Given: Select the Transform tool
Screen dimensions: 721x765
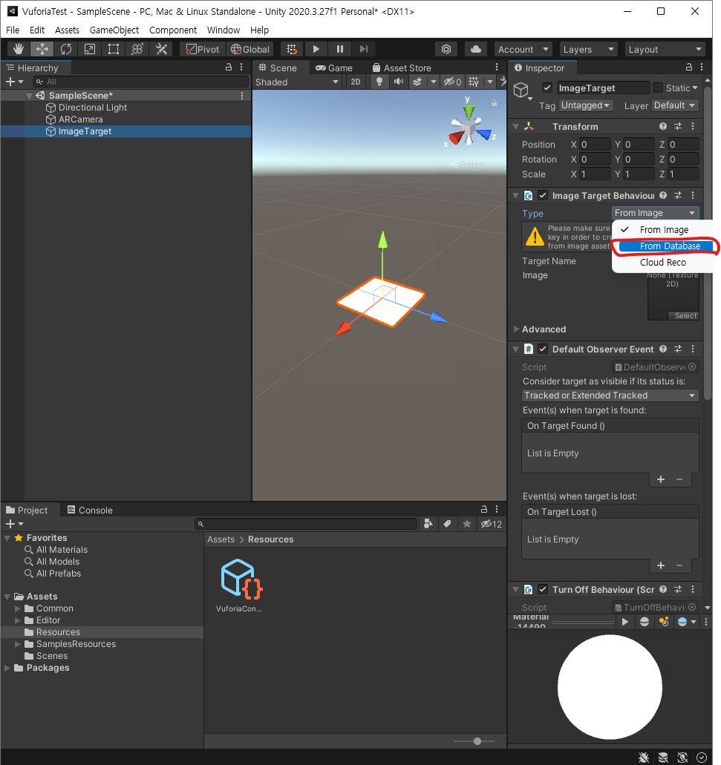Looking at the screenshot, I should pos(137,49).
